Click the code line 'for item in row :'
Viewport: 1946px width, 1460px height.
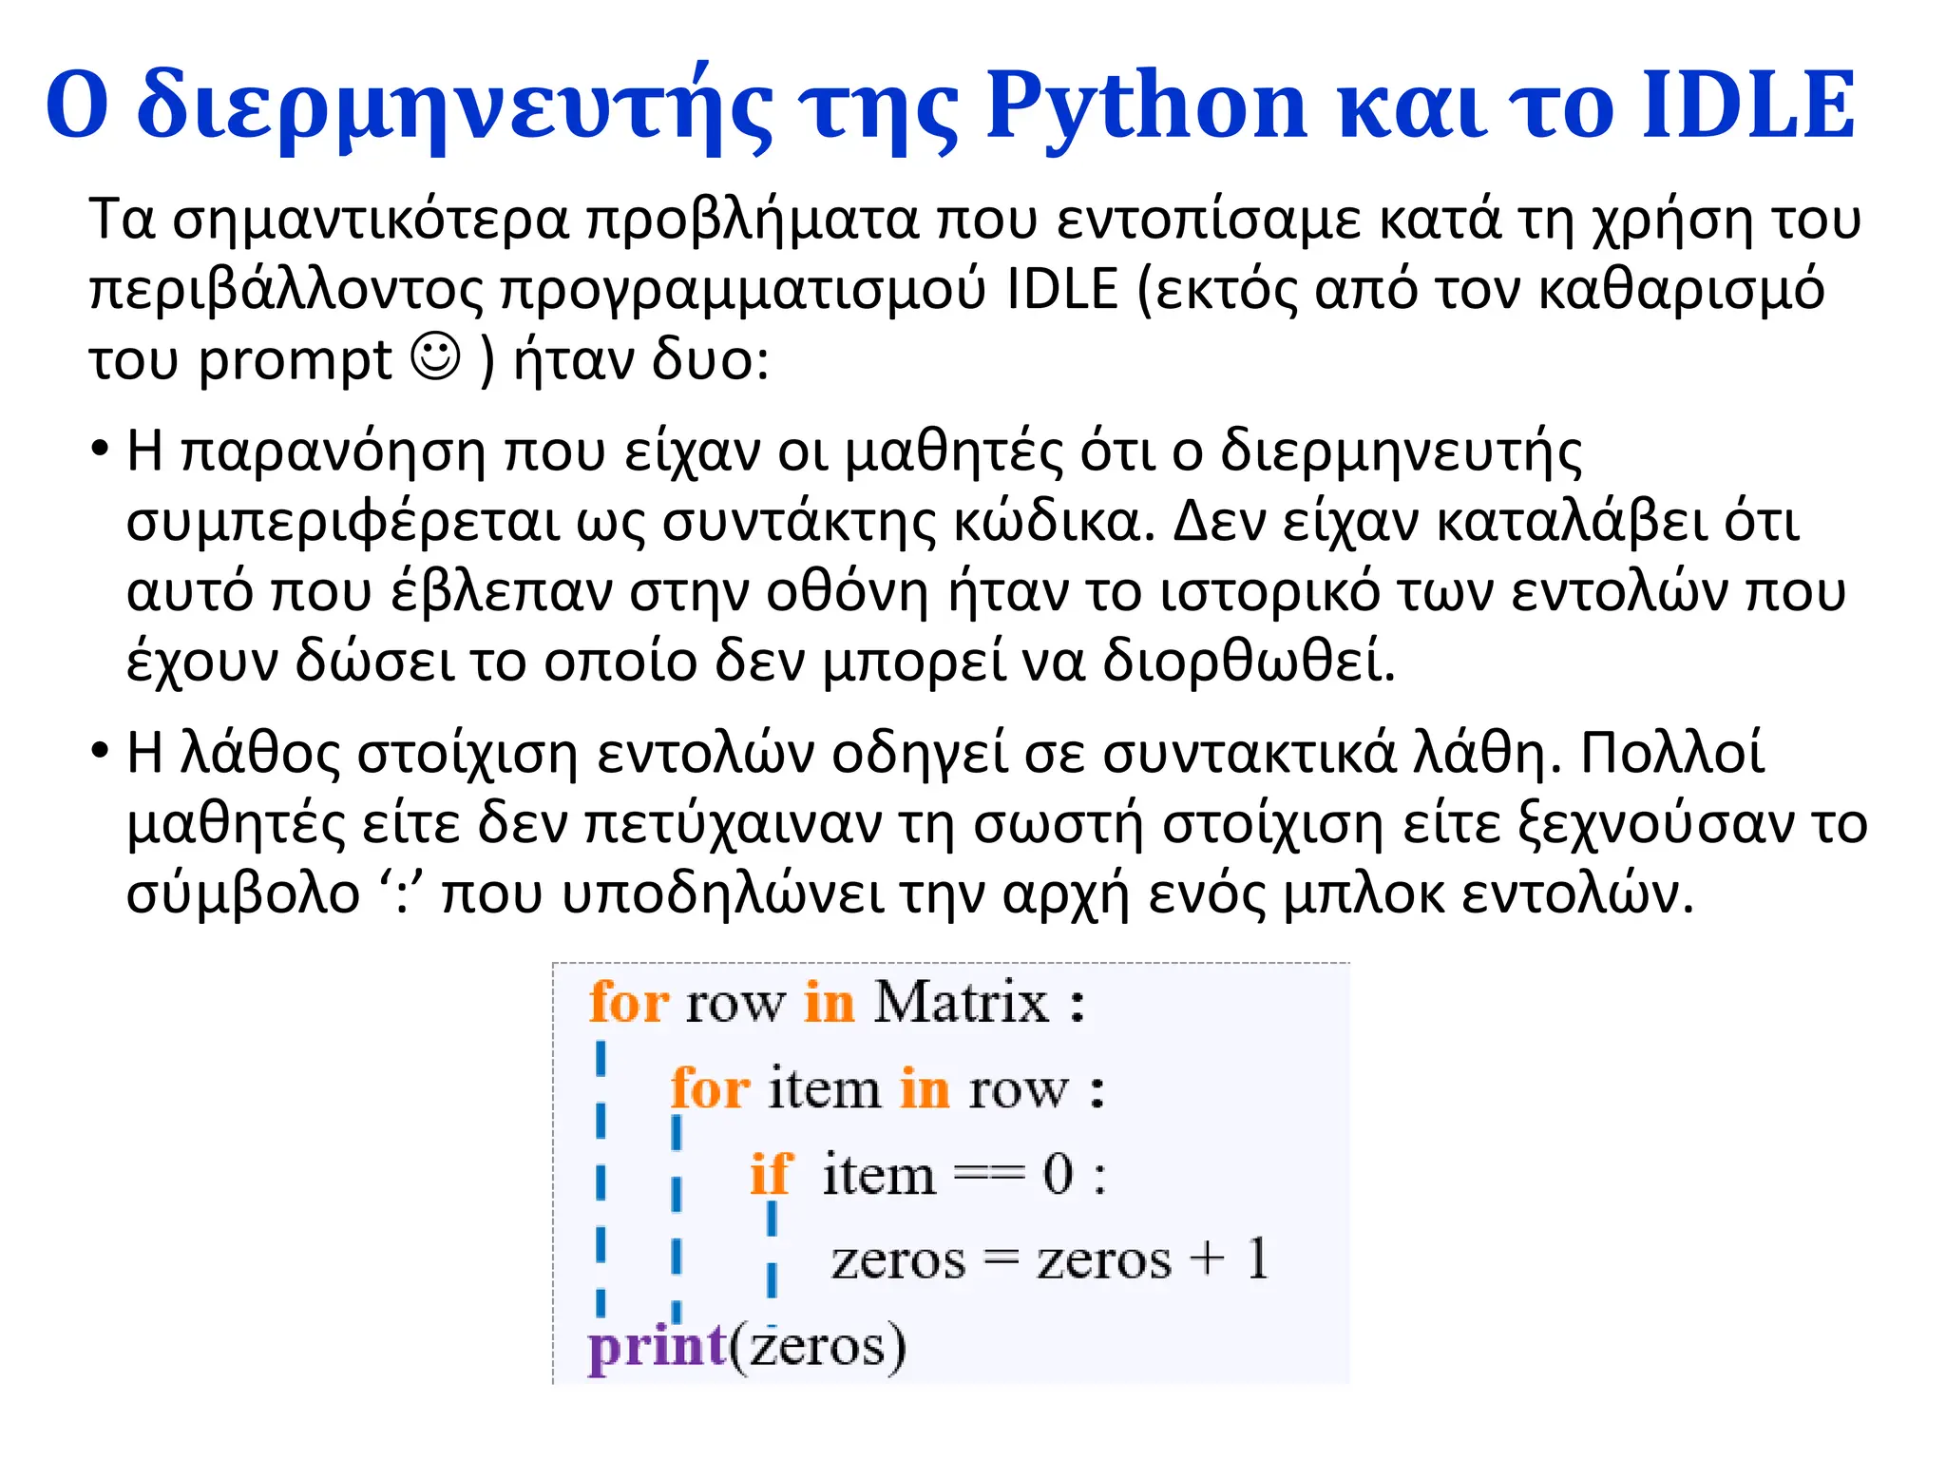click(x=887, y=1087)
